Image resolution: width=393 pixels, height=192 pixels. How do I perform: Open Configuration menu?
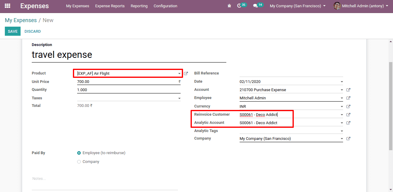click(x=165, y=6)
